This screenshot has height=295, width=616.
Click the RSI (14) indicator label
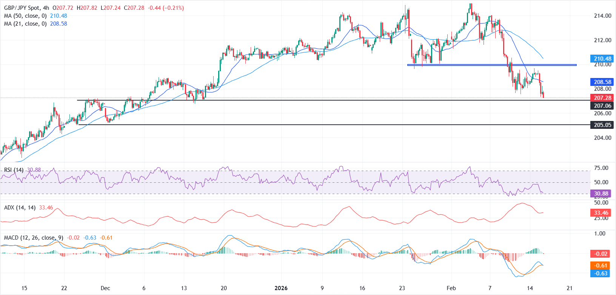click(x=14, y=170)
